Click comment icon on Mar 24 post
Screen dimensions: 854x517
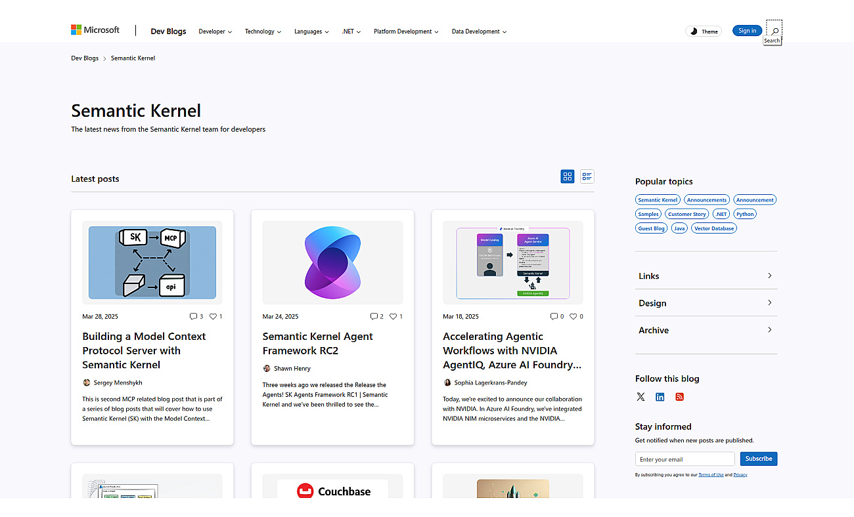374,316
